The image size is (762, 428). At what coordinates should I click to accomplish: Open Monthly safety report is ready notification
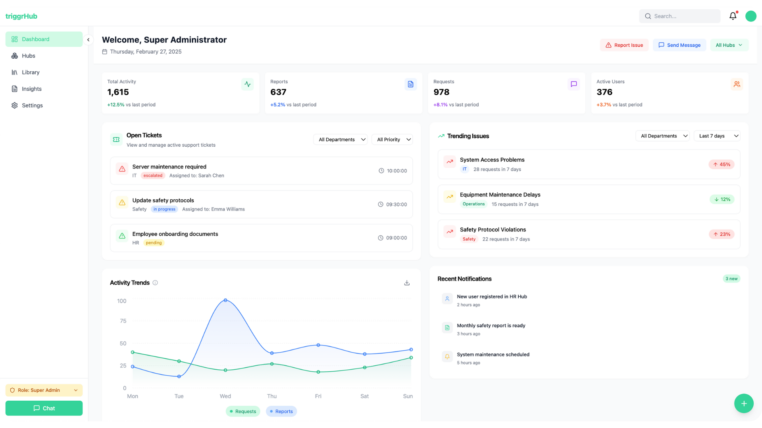coord(589,329)
